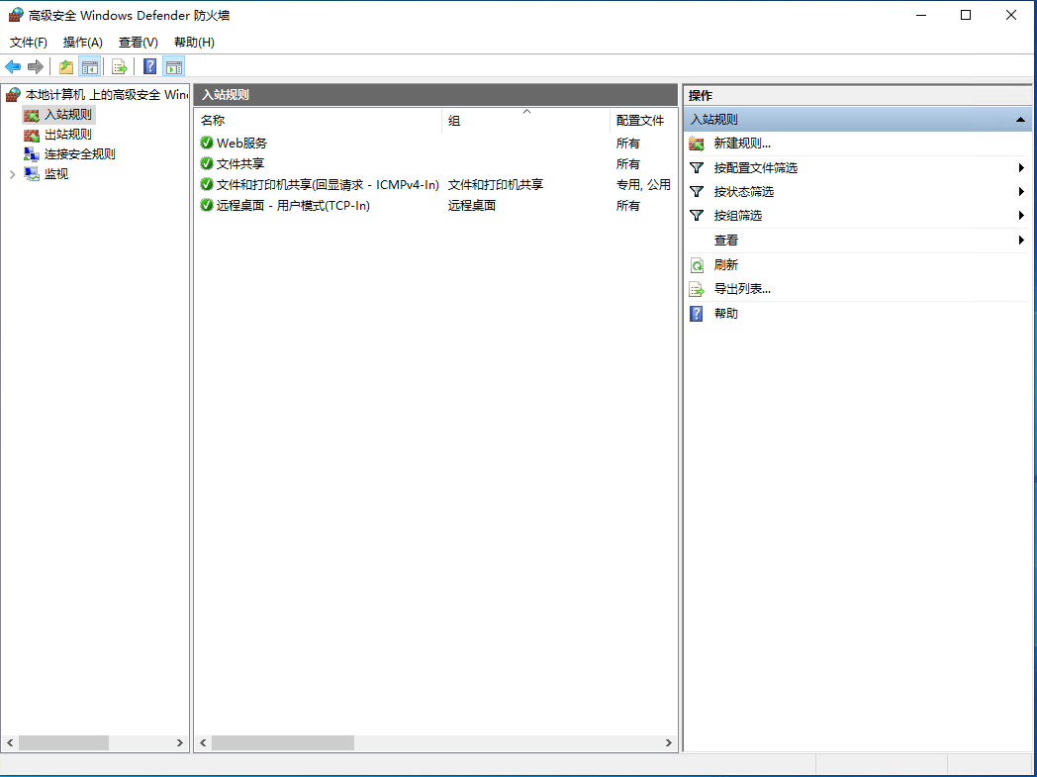Click the help icon in actions pane
Viewport: 1037px width, 777px height.
click(x=697, y=314)
